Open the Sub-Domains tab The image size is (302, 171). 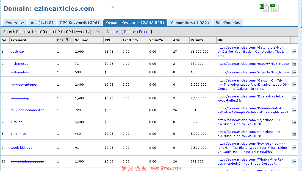[x=228, y=23]
